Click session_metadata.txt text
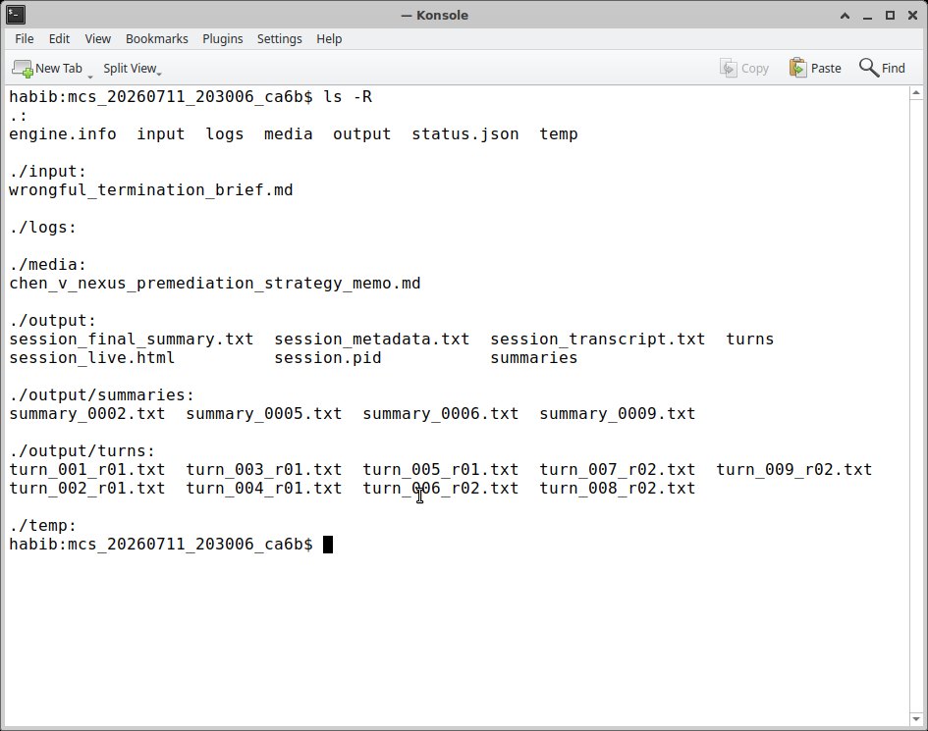The height and width of the screenshot is (731, 928). tap(371, 339)
